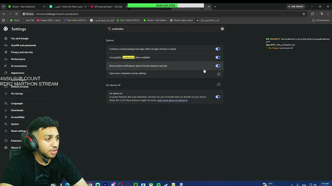
Task: Reload the settings page
Action: coord(16,14)
